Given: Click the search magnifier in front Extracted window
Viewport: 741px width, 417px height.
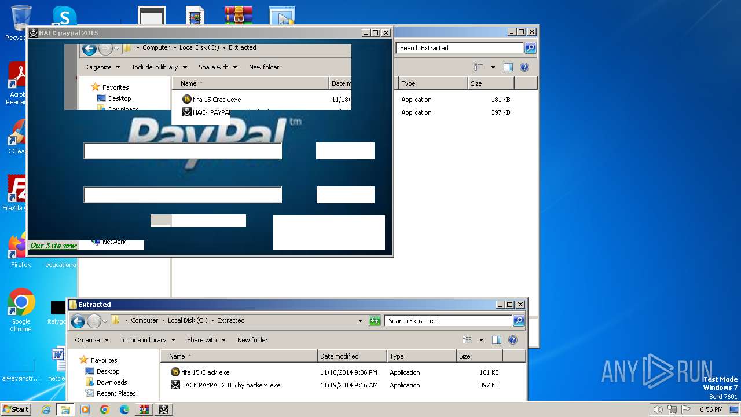Looking at the screenshot, I should click(x=519, y=321).
